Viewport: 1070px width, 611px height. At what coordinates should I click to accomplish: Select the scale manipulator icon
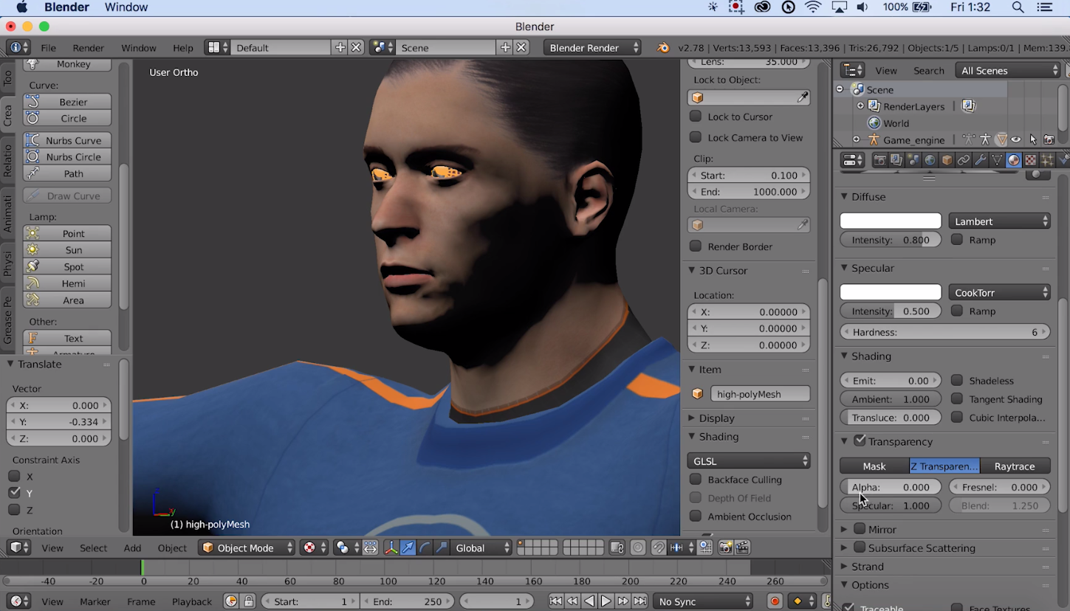click(x=442, y=548)
